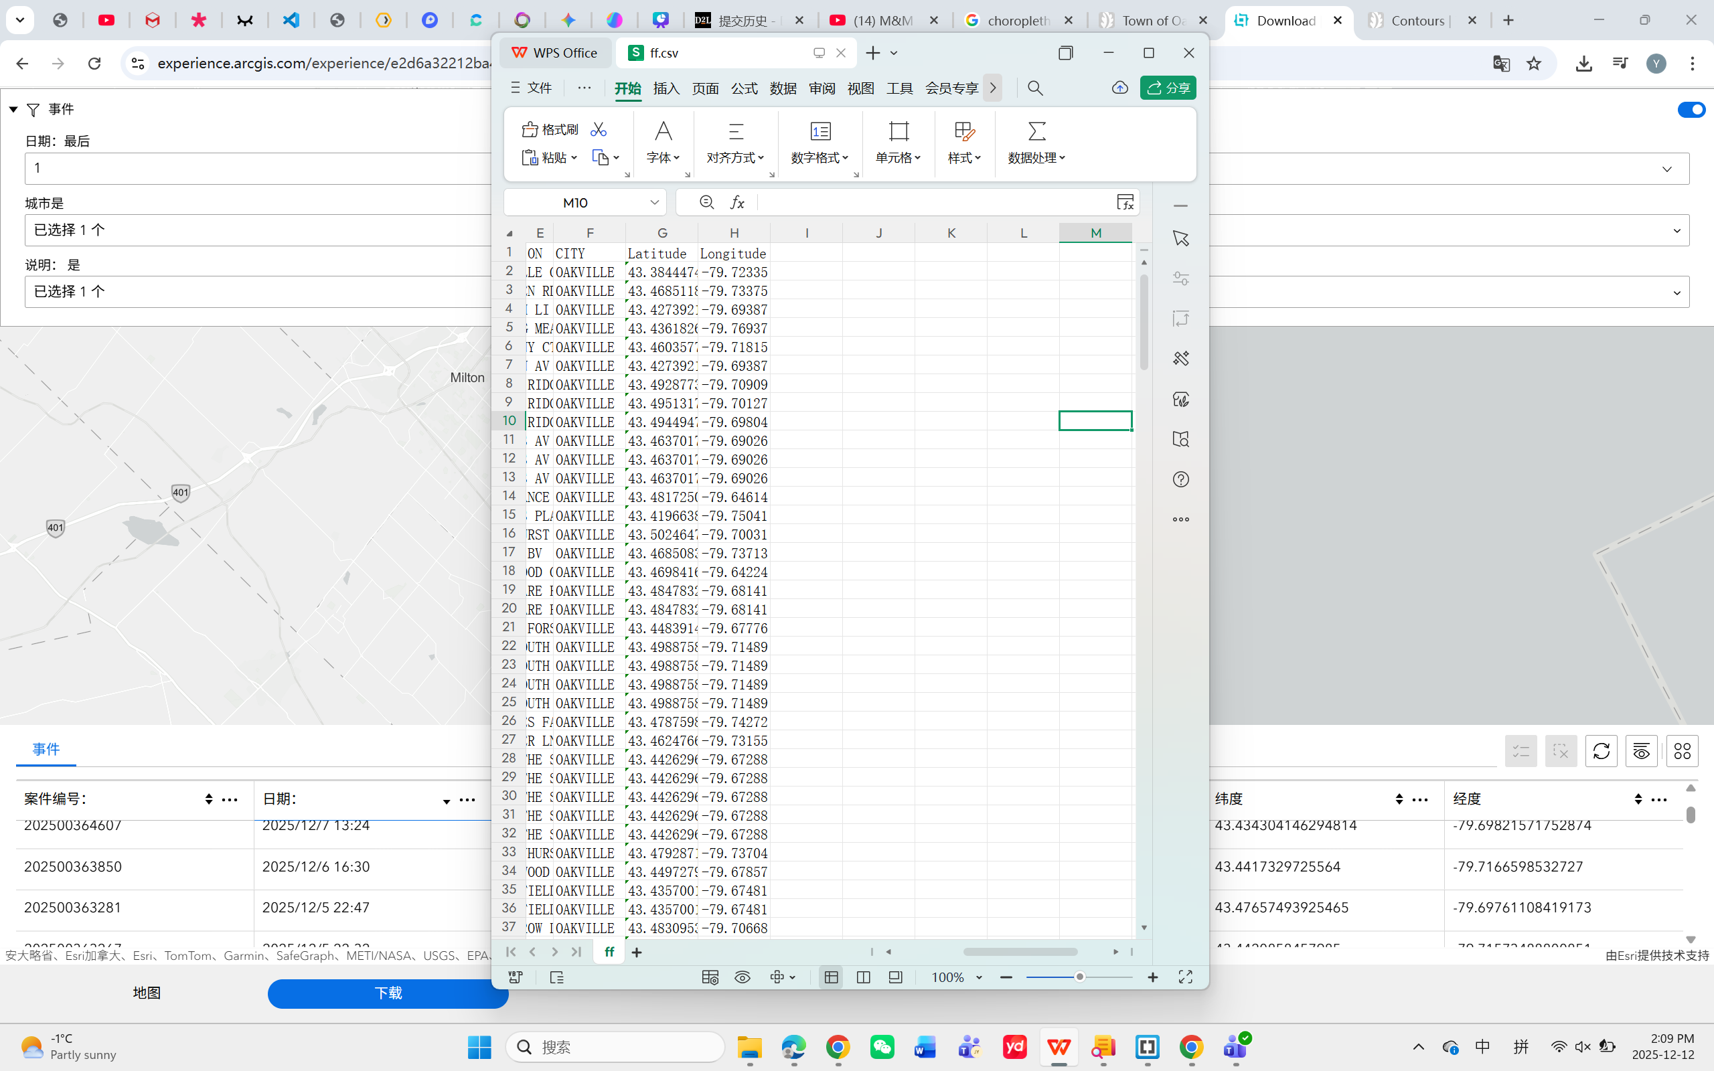Open the 插入 ribbon tab
Viewport: 1714px width, 1071px height.
coord(666,88)
